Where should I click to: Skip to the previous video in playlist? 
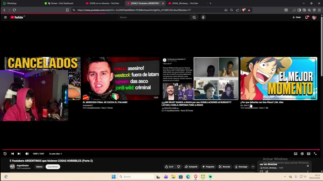(12, 154)
